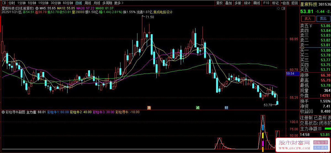Click the 彩柱牛2: 40.00 label
The width and height of the screenshot is (331, 153).
tap(81, 112)
